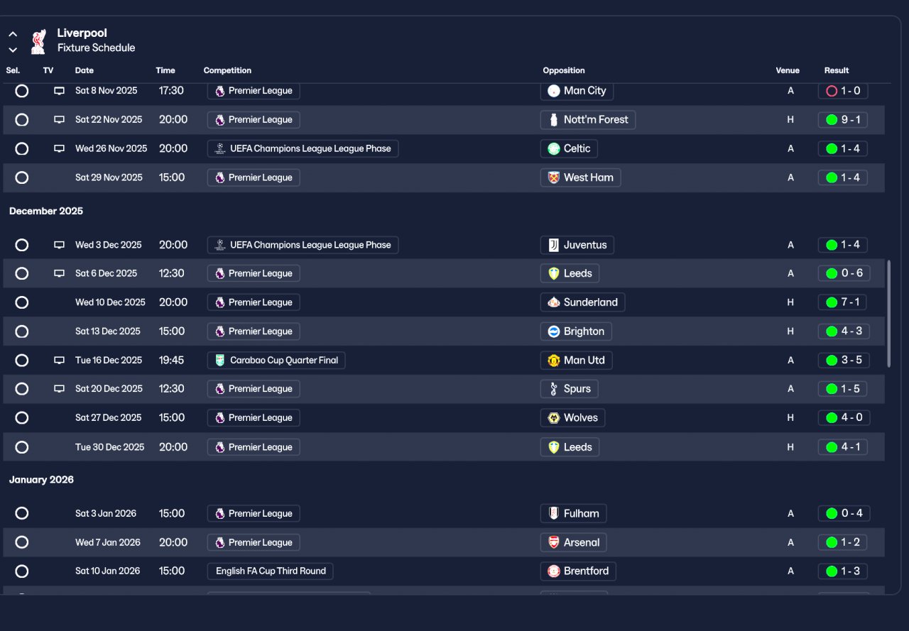View the 7 - 1 result against Sunderland

click(x=843, y=302)
